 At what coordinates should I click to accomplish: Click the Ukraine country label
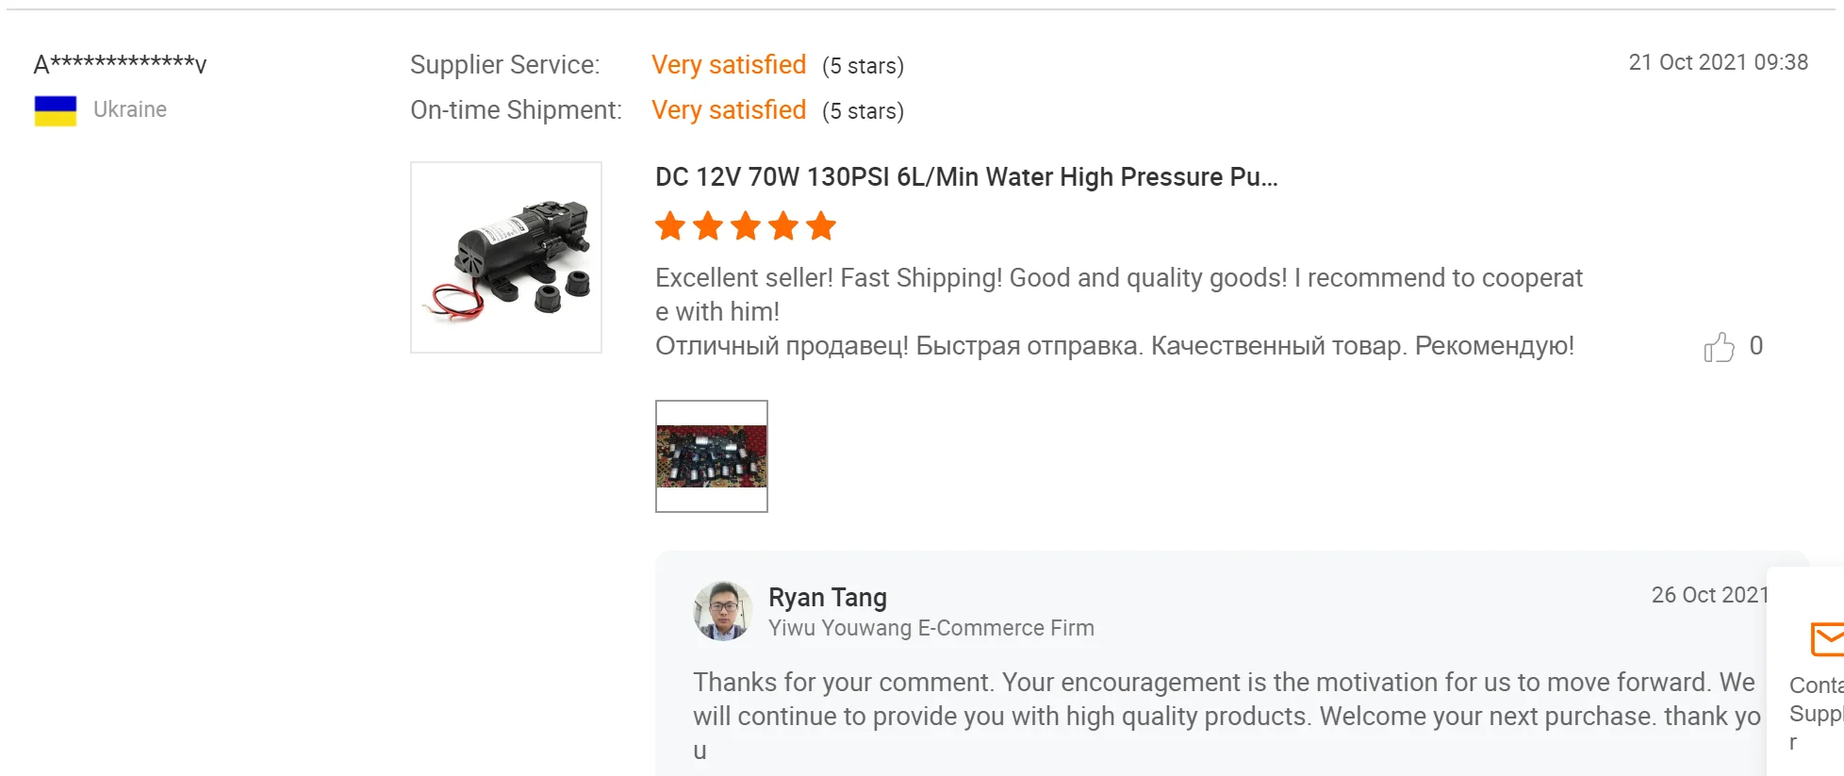click(x=130, y=109)
